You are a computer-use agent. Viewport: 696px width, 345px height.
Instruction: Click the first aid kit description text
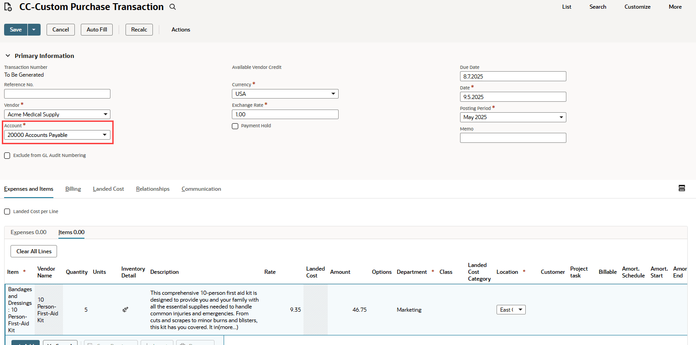[x=204, y=310]
